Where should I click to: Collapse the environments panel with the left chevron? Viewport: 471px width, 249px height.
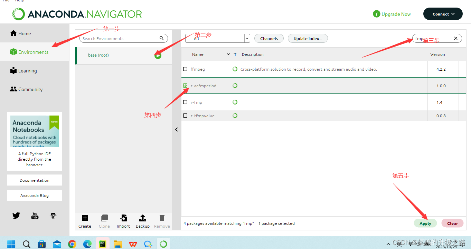pyautogui.click(x=177, y=130)
